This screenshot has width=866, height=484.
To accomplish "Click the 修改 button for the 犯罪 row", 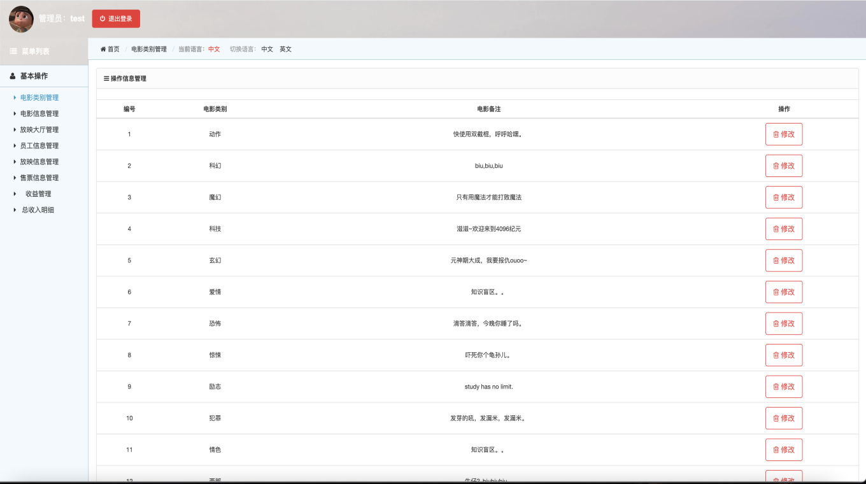I will 784,418.
